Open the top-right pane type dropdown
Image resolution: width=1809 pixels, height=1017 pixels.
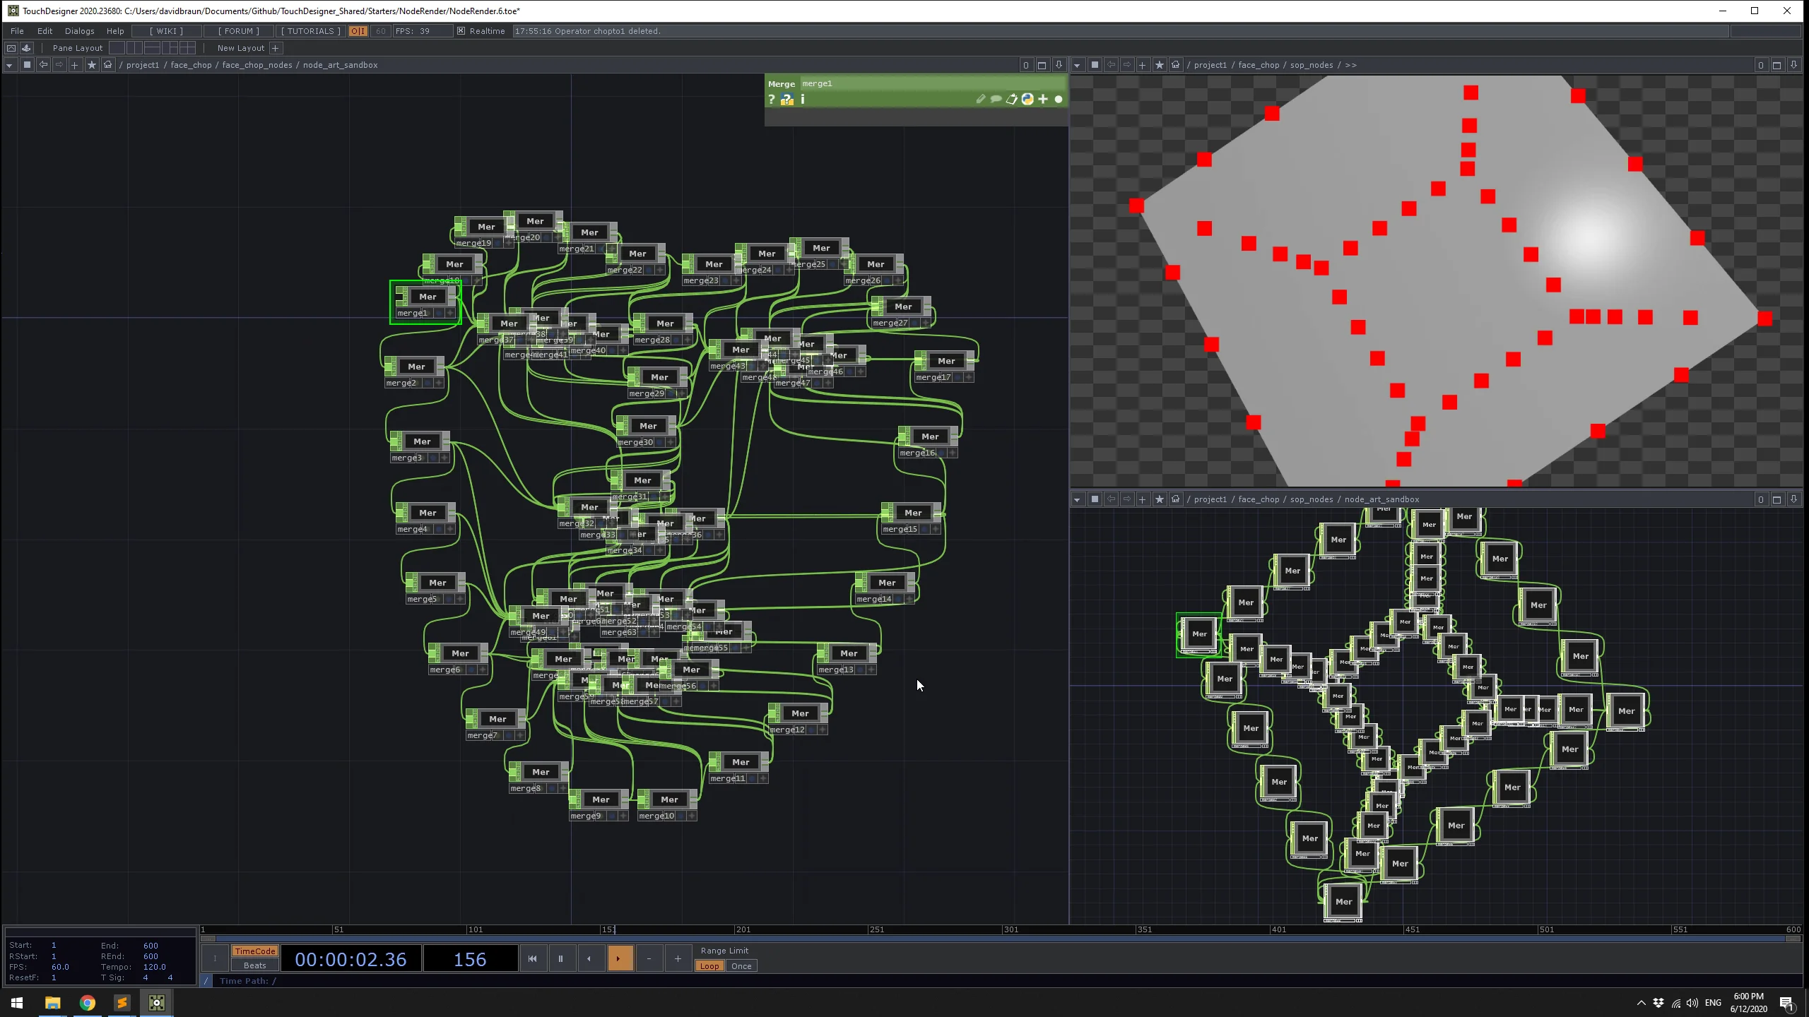click(1077, 64)
